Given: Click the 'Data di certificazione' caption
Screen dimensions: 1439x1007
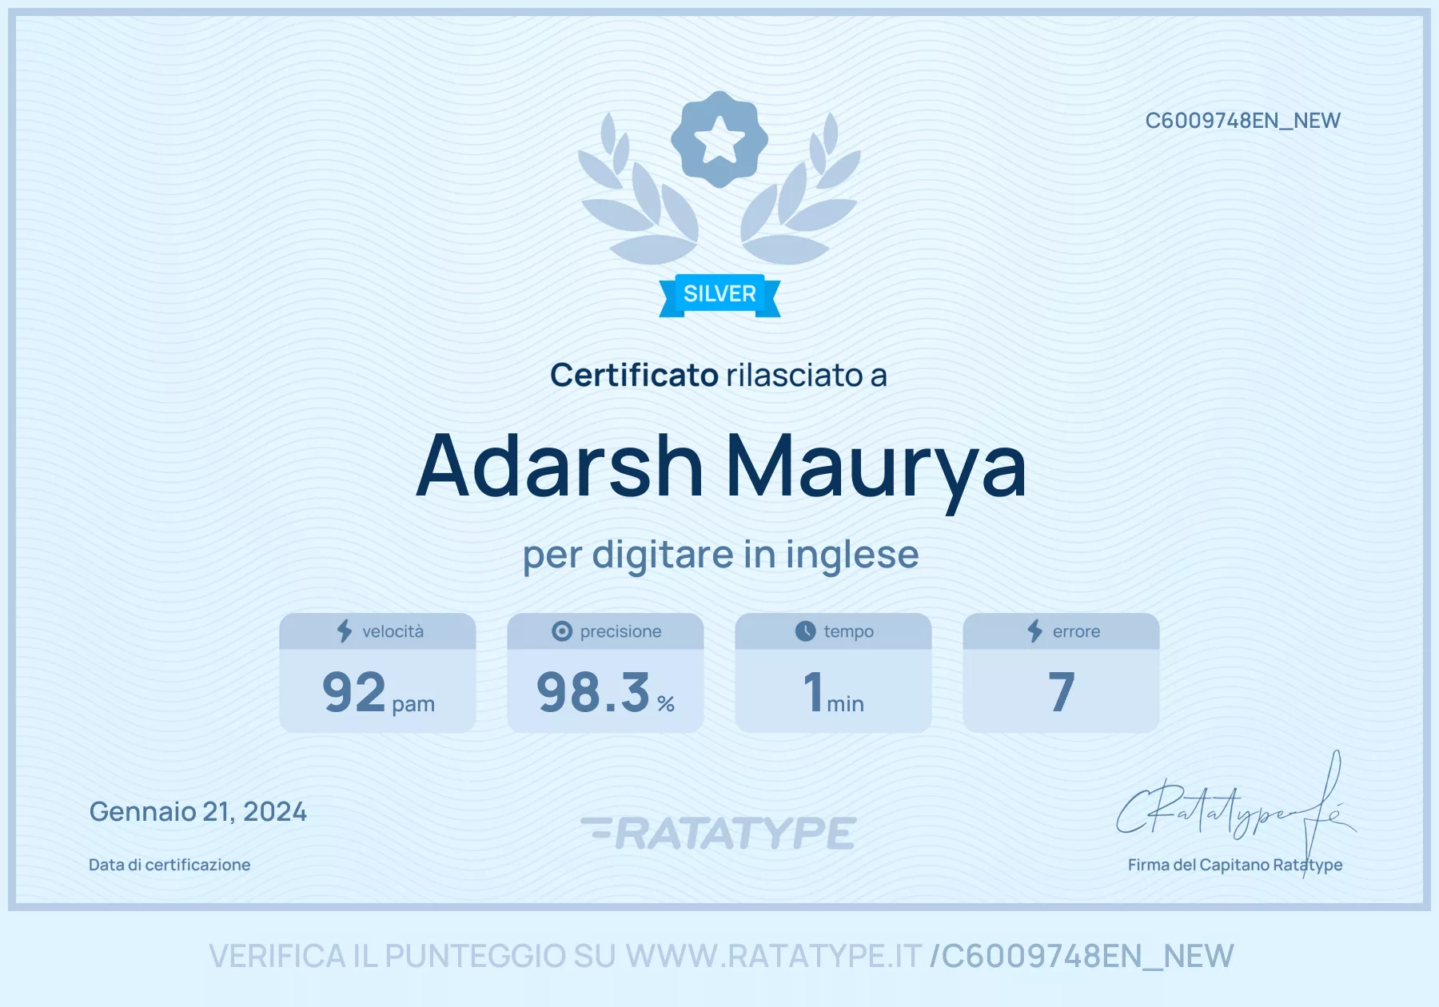Looking at the screenshot, I should [x=169, y=865].
